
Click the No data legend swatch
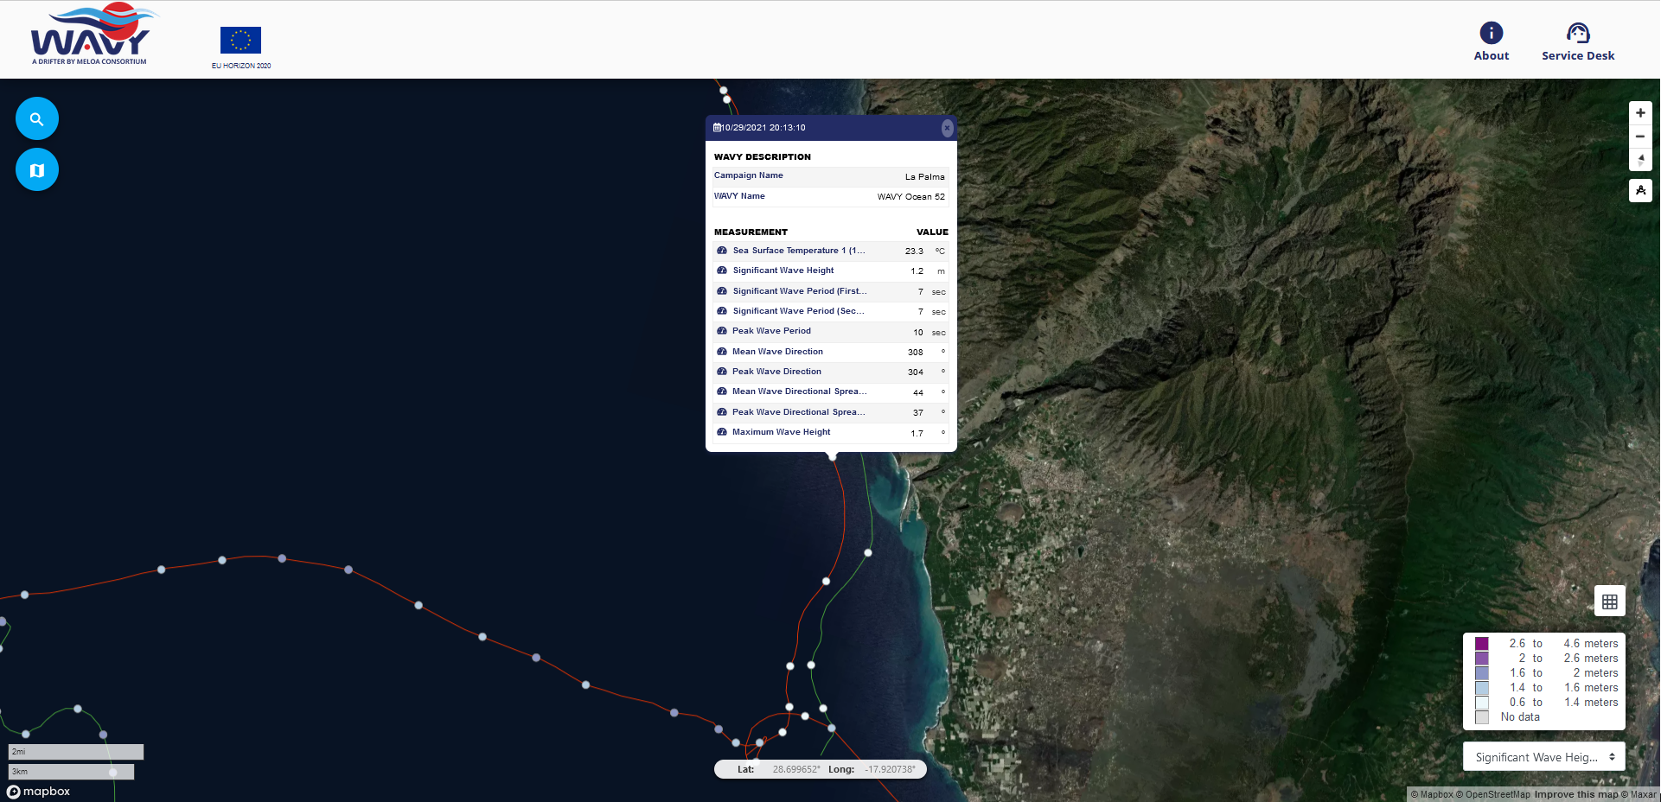pos(1482,717)
